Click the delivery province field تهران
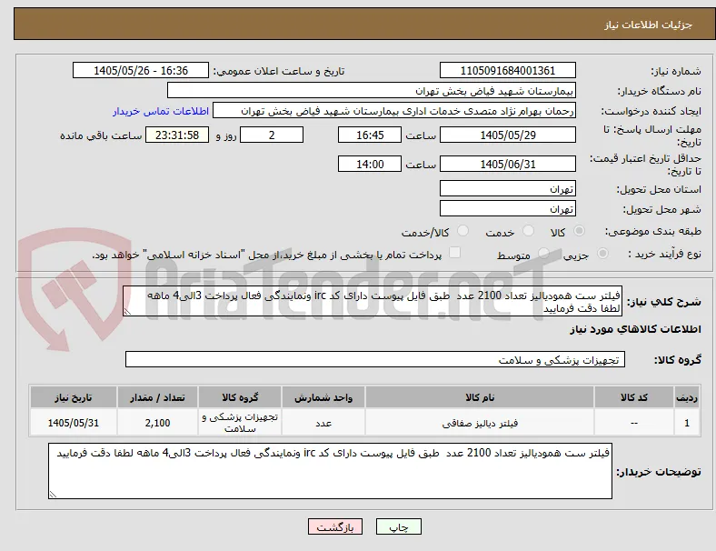This screenshot has width=716, height=551. [x=507, y=188]
